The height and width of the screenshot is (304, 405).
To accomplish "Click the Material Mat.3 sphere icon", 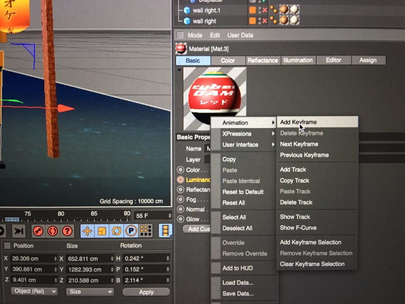I will point(181,49).
